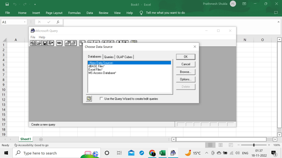Viewport: 282px width, 158px height.
Task: Select <New Data Source> list entry
Action: [x=129, y=63]
